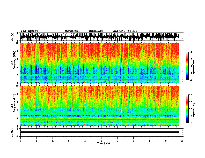Click time axis tick label "6"

[x=118, y=141]
